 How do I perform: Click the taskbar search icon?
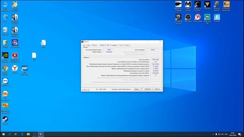click(10, 134)
